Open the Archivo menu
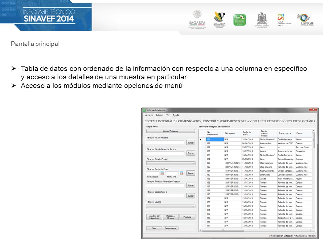323x242 pixels. pyautogui.click(x=149, y=115)
